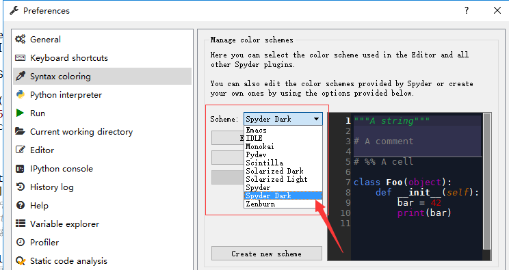This screenshot has height=270, width=509.
Task: Select highlighted Spyder Dark list option
Action: [283, 195]
